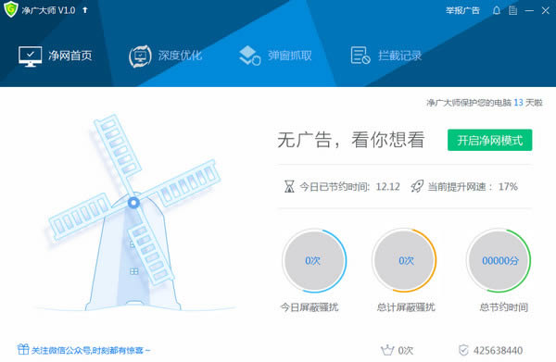Click the 总计屏蔽骚扰 label

(x=406, y=306)
